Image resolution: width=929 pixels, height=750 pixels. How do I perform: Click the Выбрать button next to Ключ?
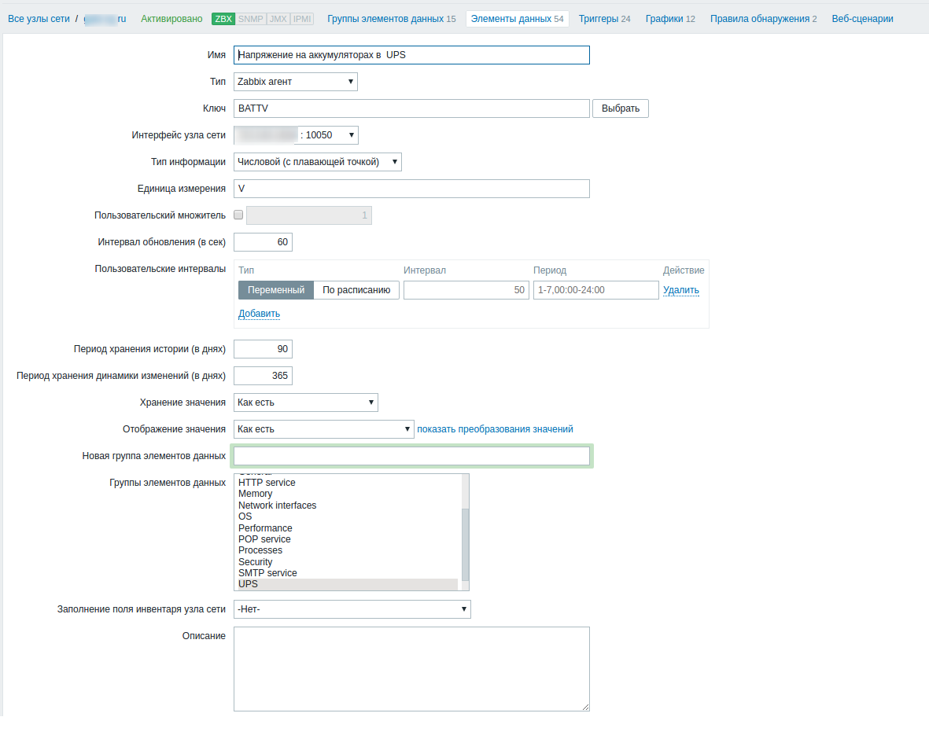(x=620, y=108)
